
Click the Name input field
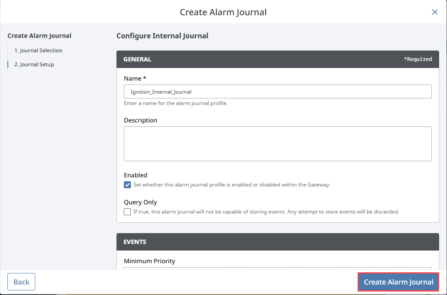(278, 92)
